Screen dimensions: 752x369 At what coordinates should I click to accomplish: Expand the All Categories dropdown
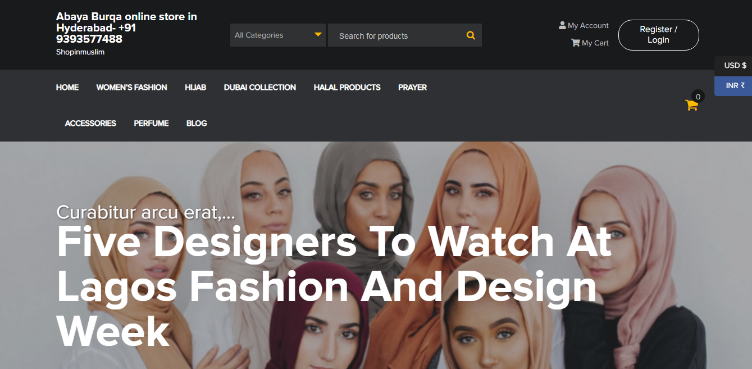click(278, 35)
